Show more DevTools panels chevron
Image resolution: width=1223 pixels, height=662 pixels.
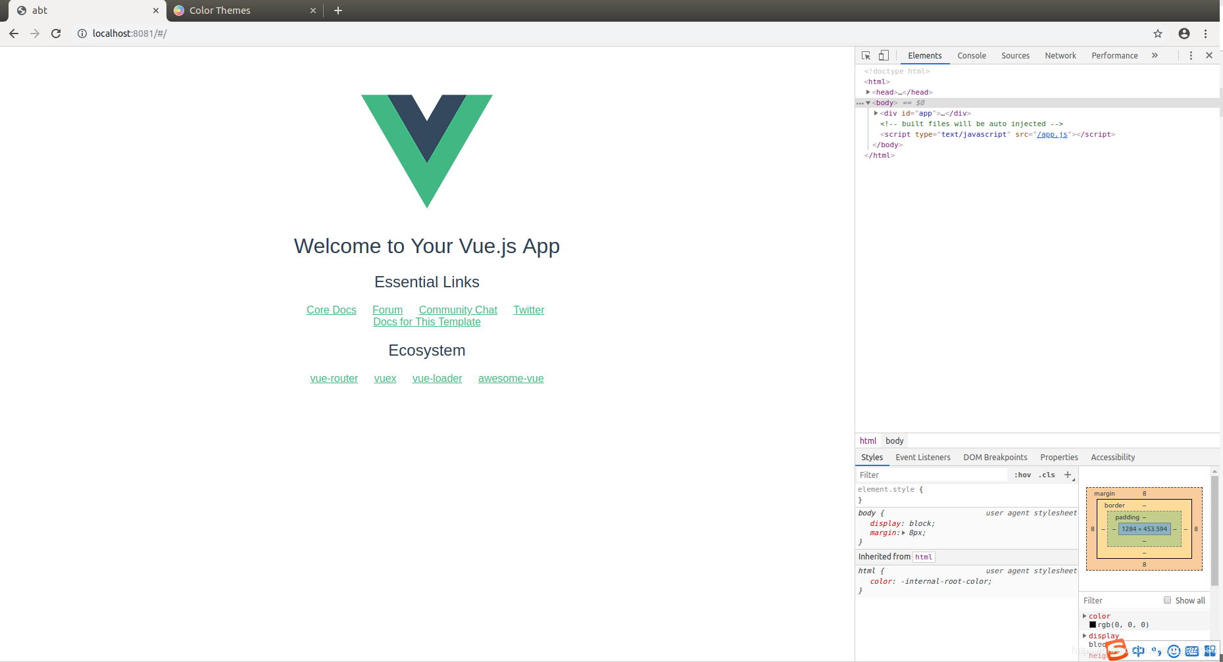point(1155,56)
